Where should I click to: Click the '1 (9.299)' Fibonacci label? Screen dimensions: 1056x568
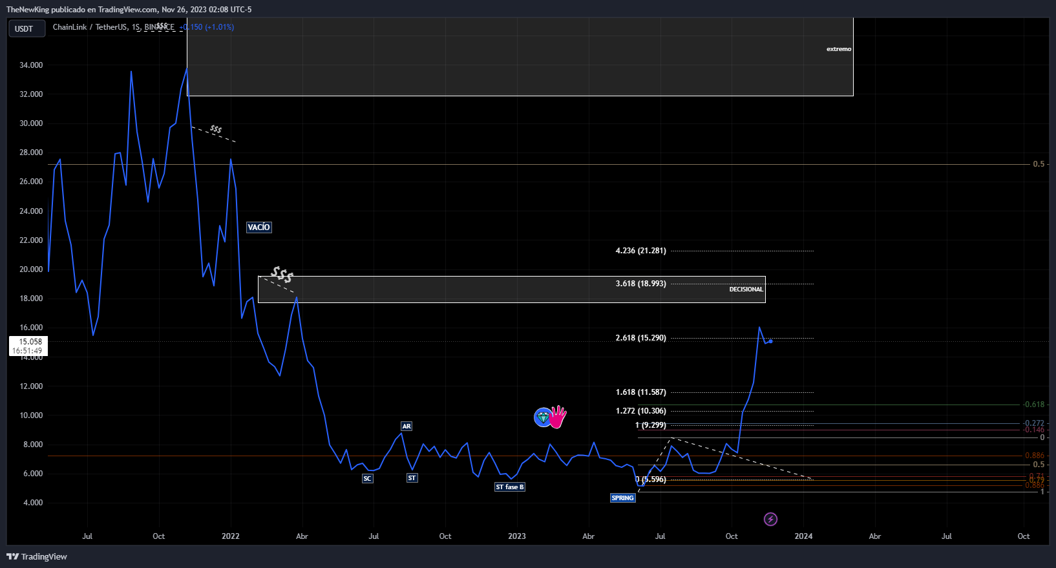[650, 425]
